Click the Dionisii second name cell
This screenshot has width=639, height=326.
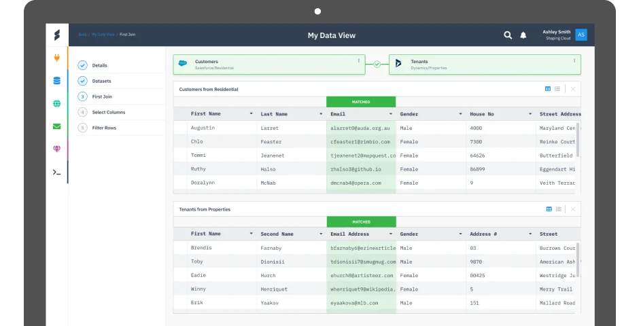pos(273,261)
